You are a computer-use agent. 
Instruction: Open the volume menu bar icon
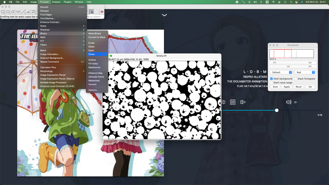[255, 2]
